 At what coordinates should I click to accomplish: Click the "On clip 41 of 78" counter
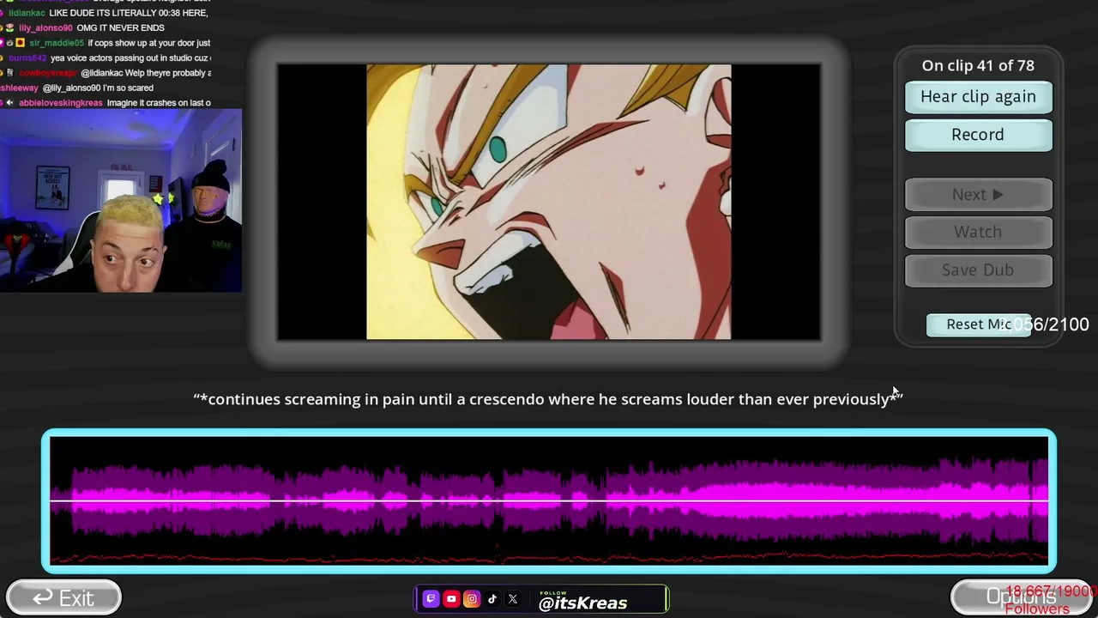point(978,65)
